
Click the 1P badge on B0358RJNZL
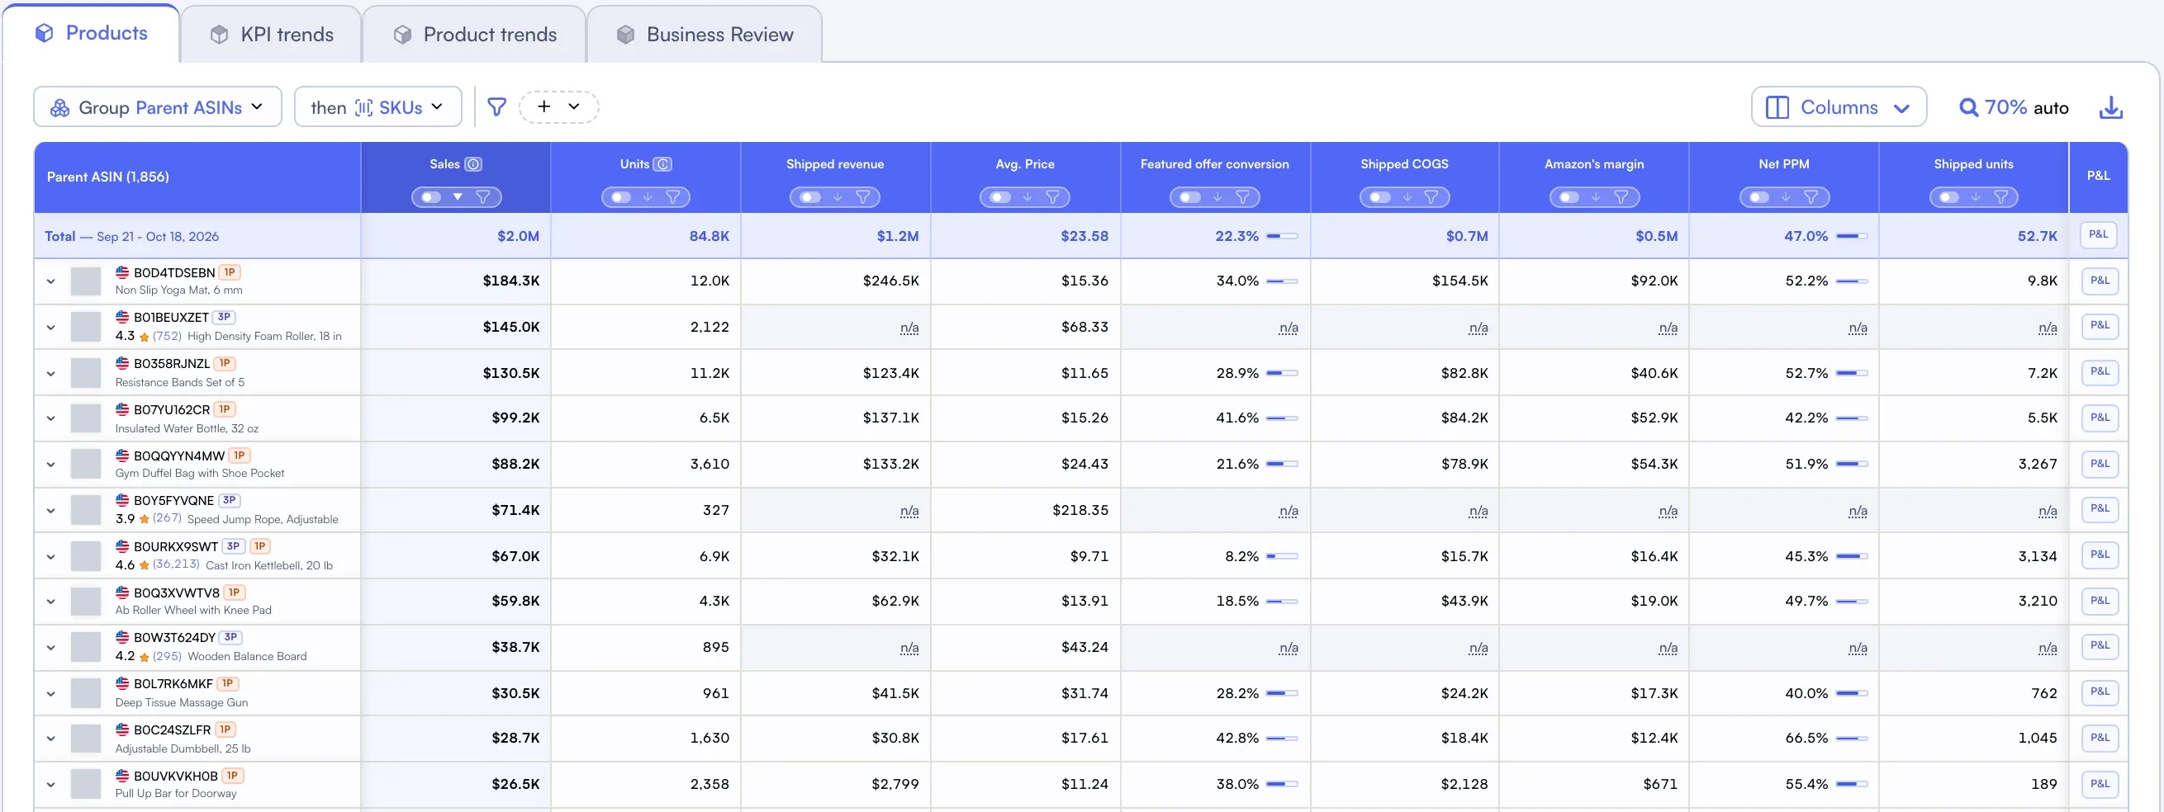225,364
